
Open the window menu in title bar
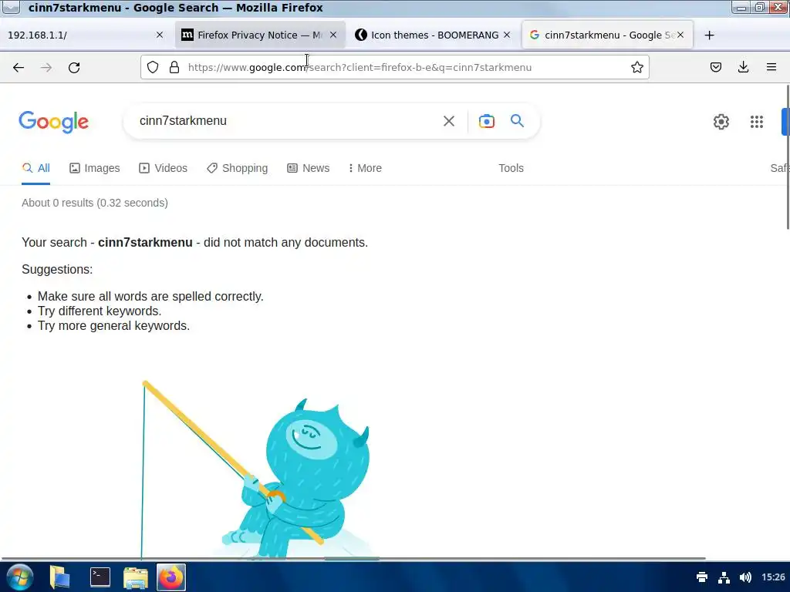[11, 7]
